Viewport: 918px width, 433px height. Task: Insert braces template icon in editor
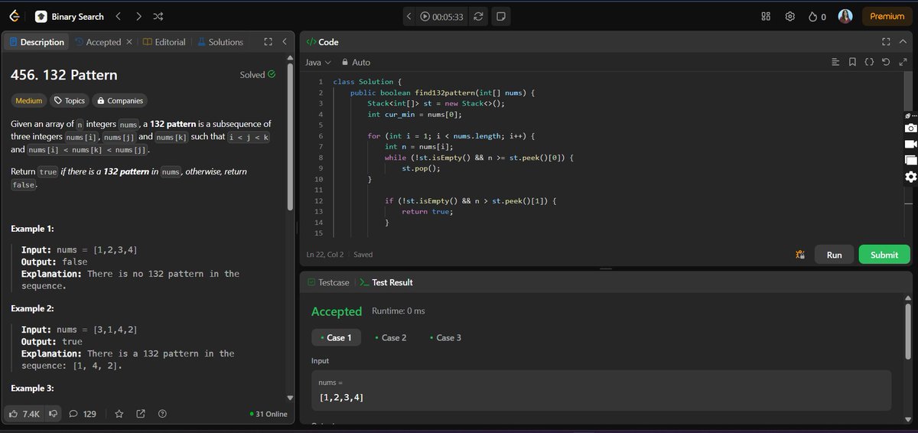click(x=869, y=62)
